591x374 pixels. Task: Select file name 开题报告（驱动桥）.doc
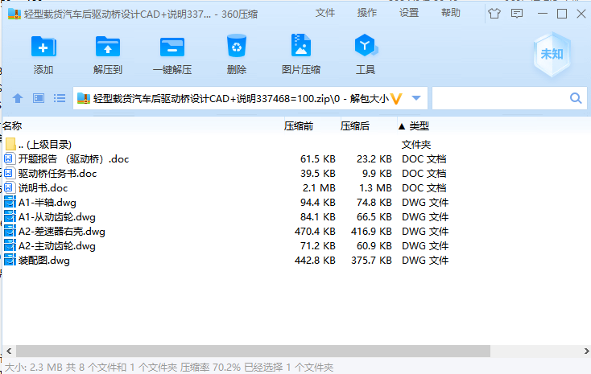(x=73, y=159)
